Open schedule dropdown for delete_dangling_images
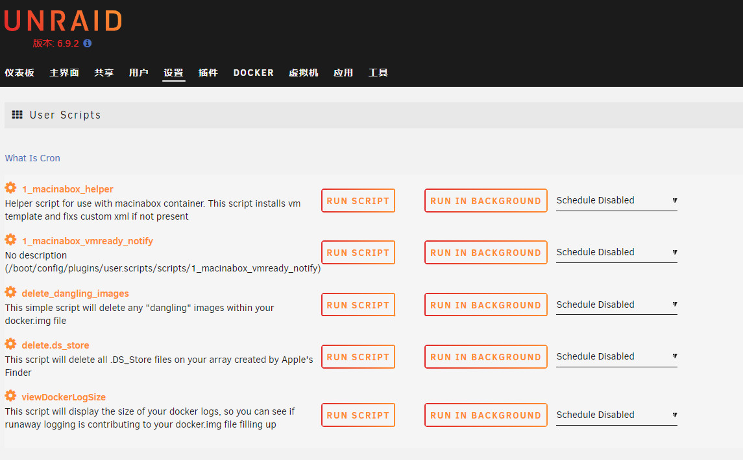The height and width of the screenshot is (460, 743). tap(616, 305)
